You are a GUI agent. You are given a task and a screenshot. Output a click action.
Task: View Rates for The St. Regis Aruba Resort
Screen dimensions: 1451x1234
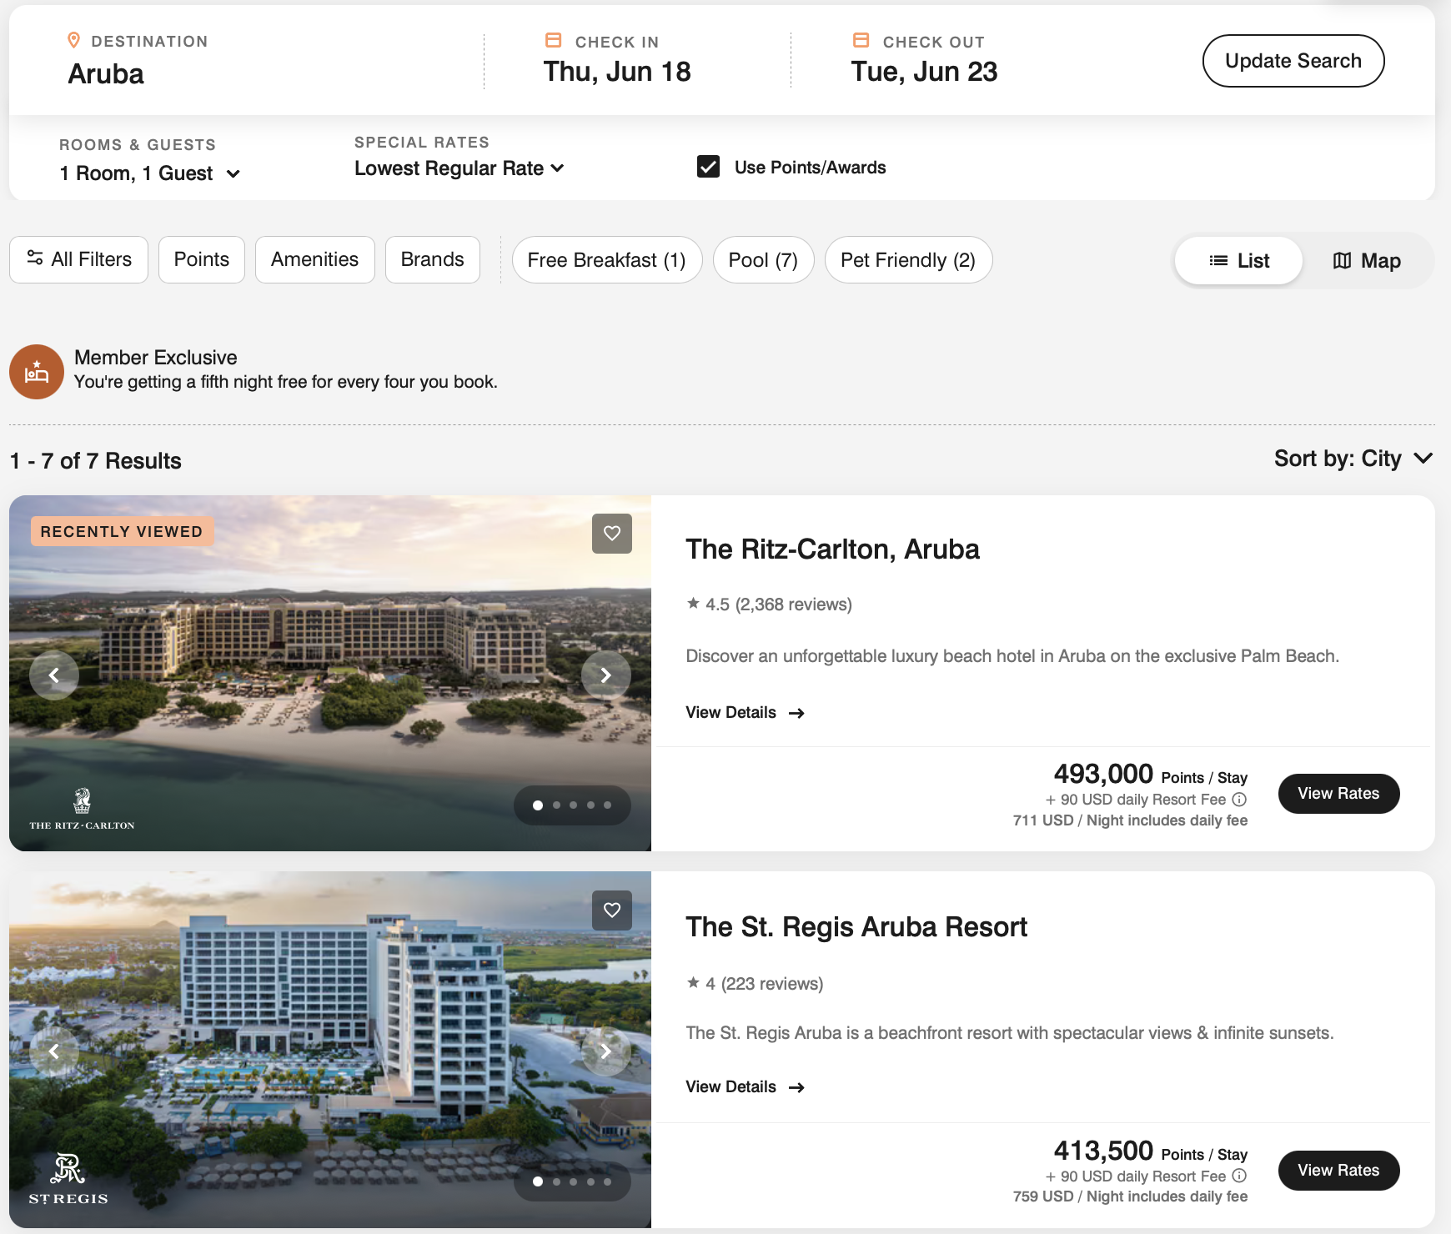click(1338, 1171)
